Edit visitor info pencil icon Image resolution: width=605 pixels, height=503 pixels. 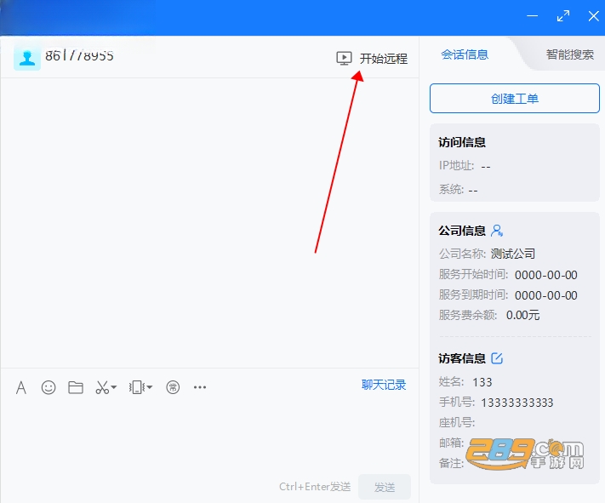pyautogui.click(x=497, y=358)
